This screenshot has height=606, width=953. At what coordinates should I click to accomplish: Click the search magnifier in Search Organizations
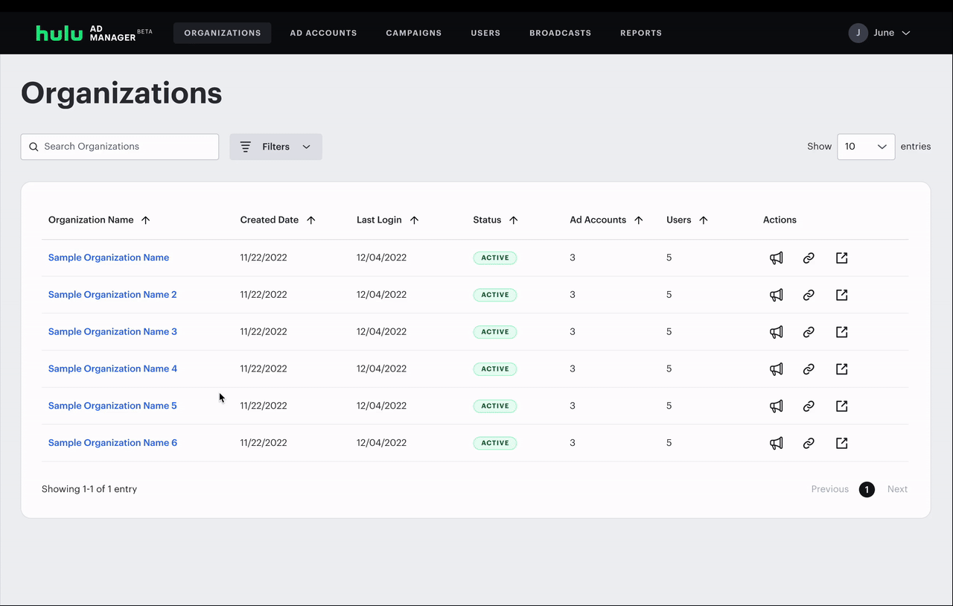(34, 147)
